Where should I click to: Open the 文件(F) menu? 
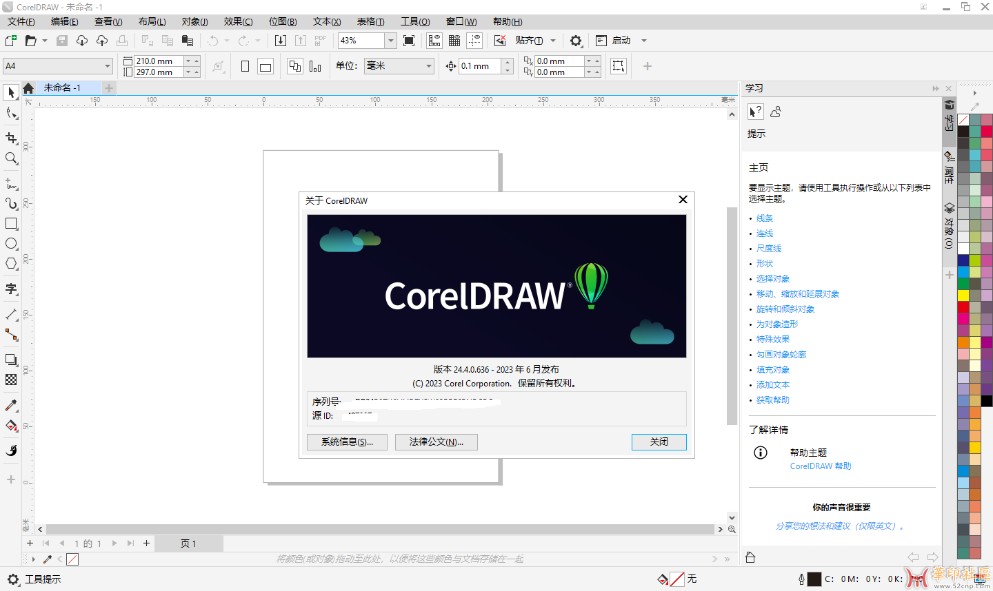click(x=21, y=21)
